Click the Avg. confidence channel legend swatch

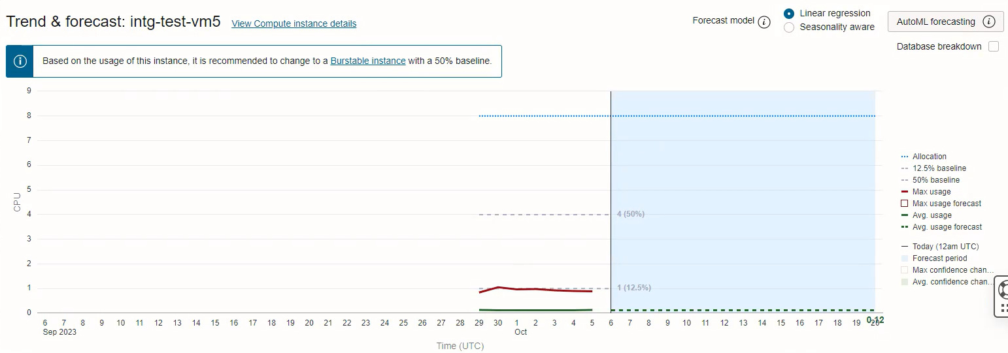(905, 282)
